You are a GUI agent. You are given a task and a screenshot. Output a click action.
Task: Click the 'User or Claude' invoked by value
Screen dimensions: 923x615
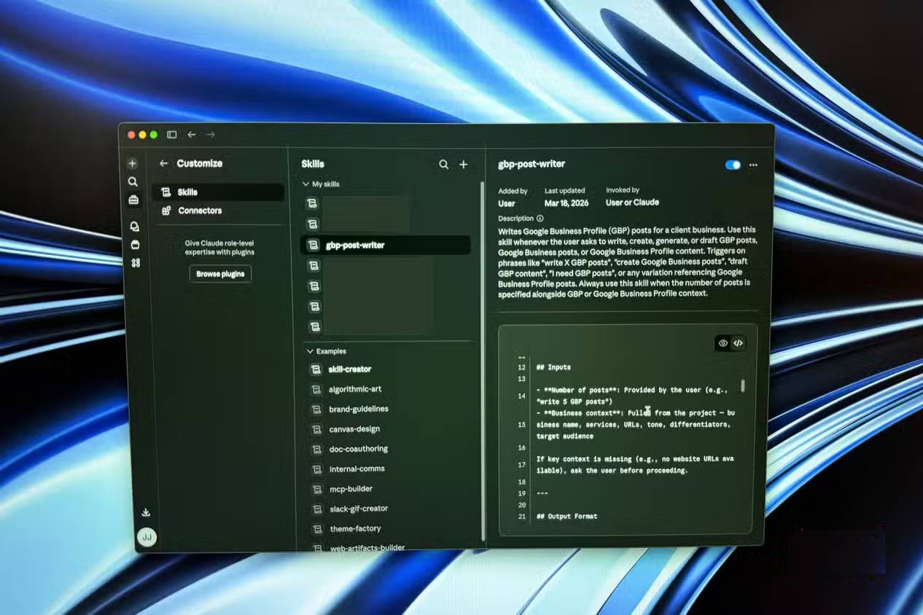[632, 203]
